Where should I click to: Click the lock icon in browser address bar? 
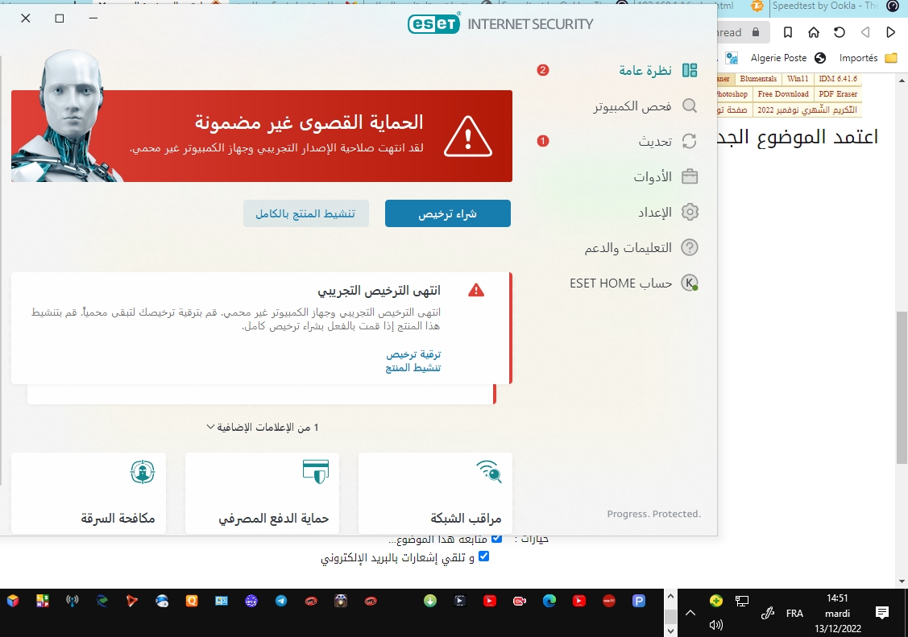[756, 32]
